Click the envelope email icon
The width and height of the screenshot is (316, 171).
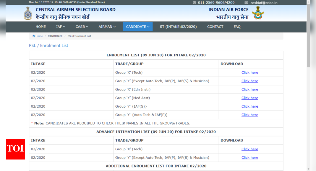coord(246,3)
